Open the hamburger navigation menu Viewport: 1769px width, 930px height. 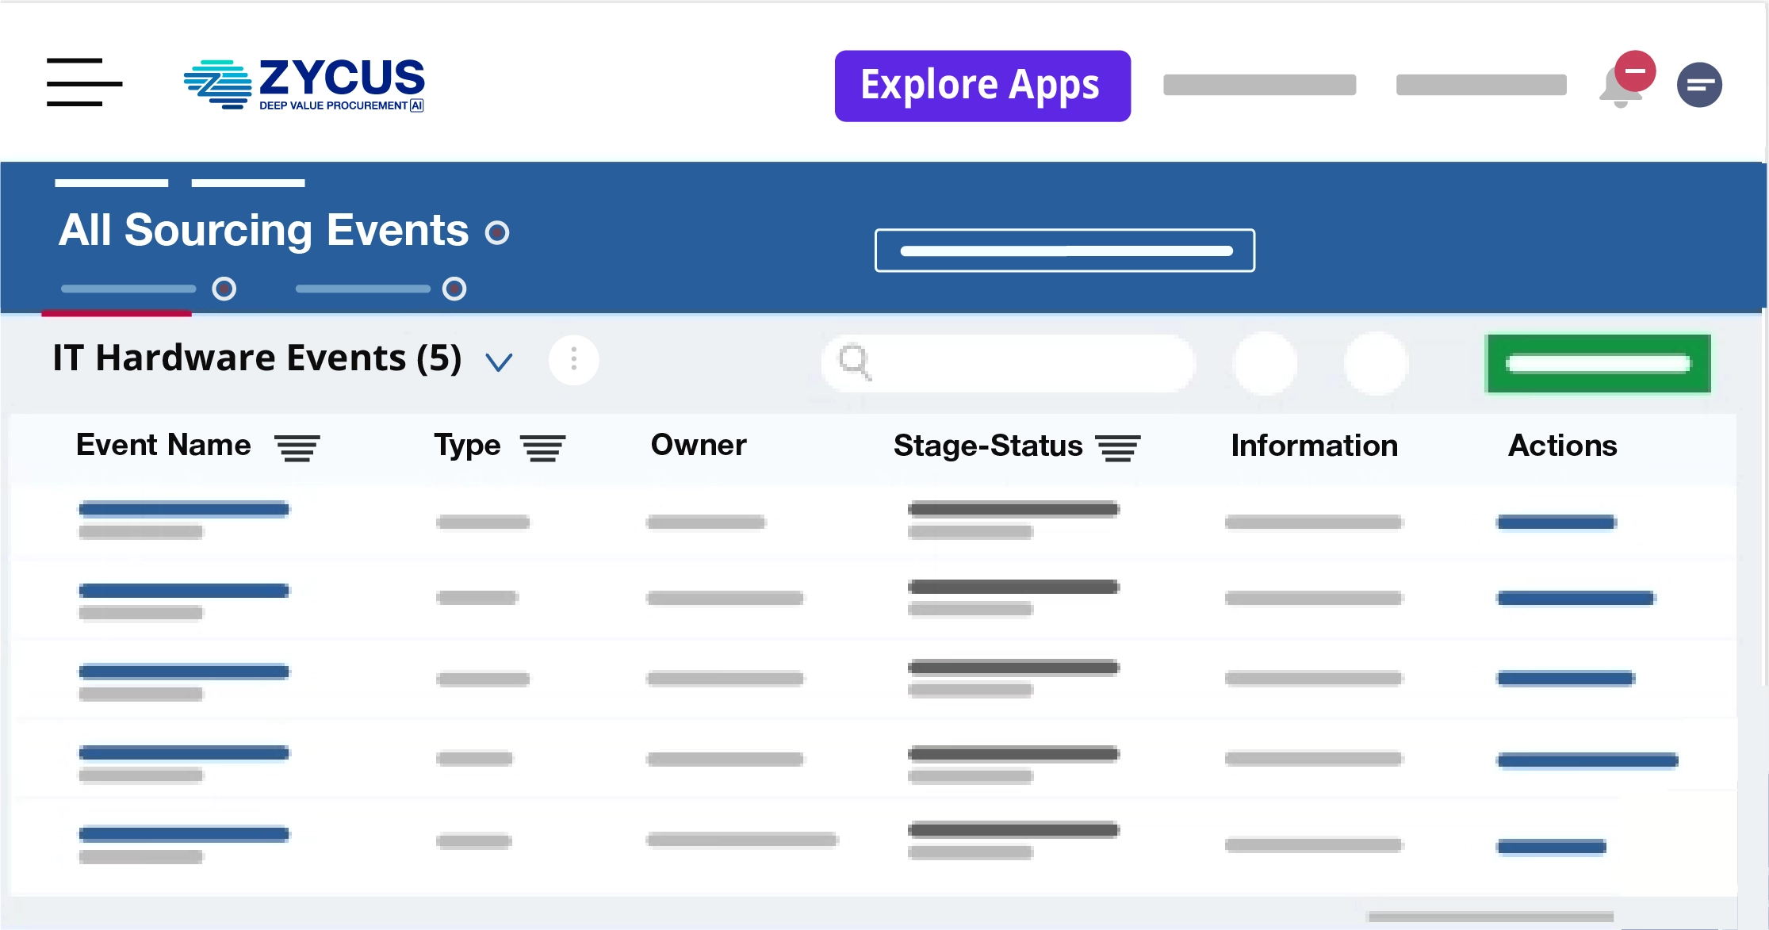point(84,82)
